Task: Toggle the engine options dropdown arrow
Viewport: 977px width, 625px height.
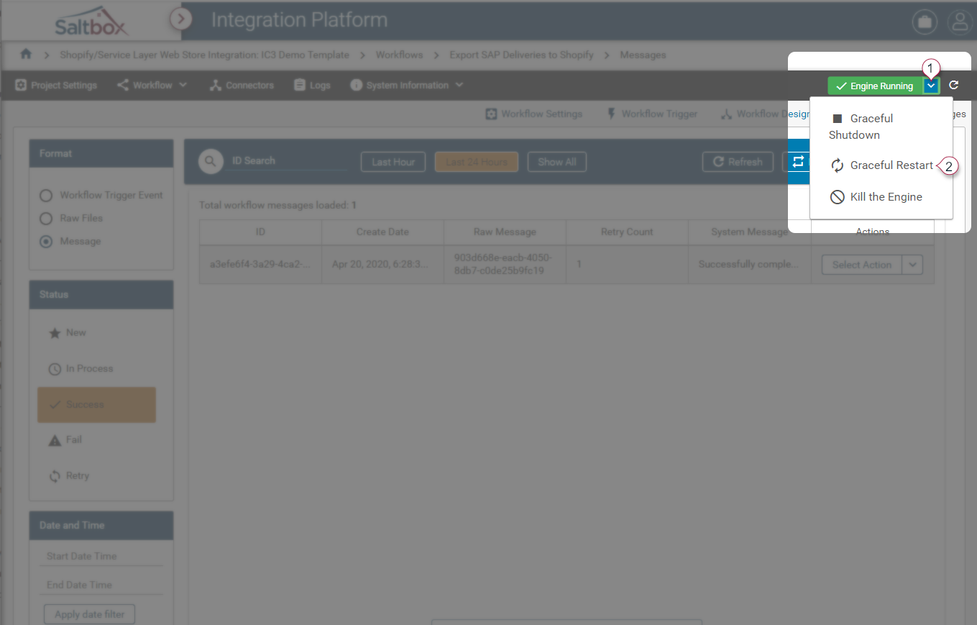Action: (x=931, y=86)
